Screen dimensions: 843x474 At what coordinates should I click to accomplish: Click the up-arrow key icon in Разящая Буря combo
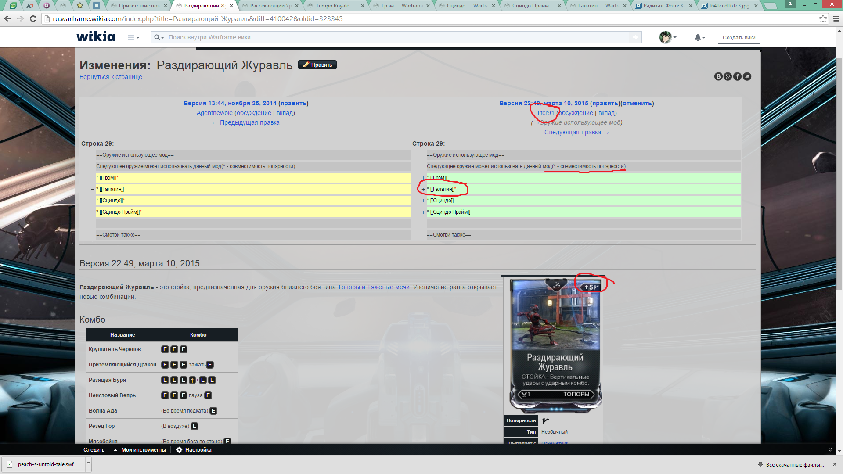(192, 380)
